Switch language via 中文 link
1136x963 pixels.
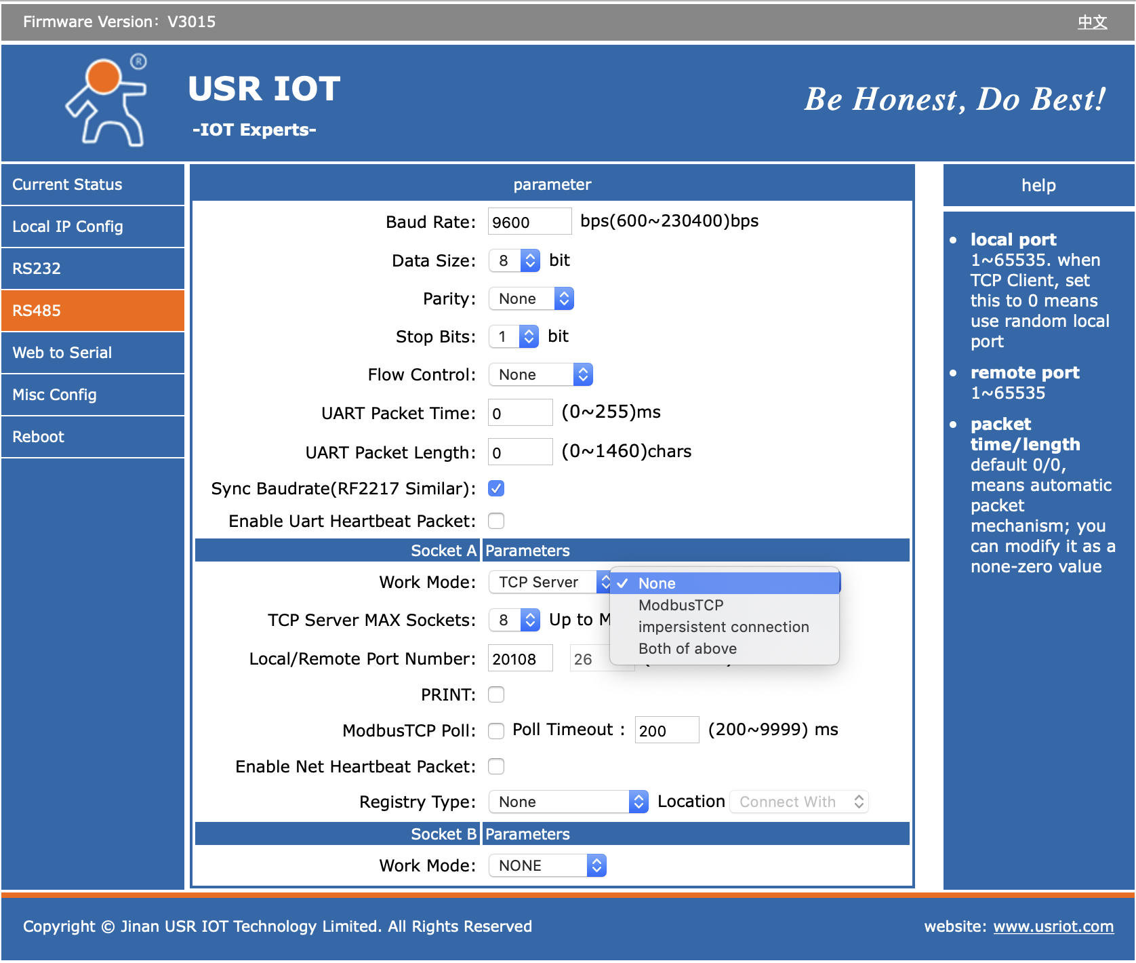pyautogui.click(x=1092, y=22)
